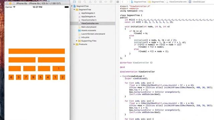Tap the orange box labeled 2
The image size is (214, 120).
pyautogui.click(x=63, y=77)
